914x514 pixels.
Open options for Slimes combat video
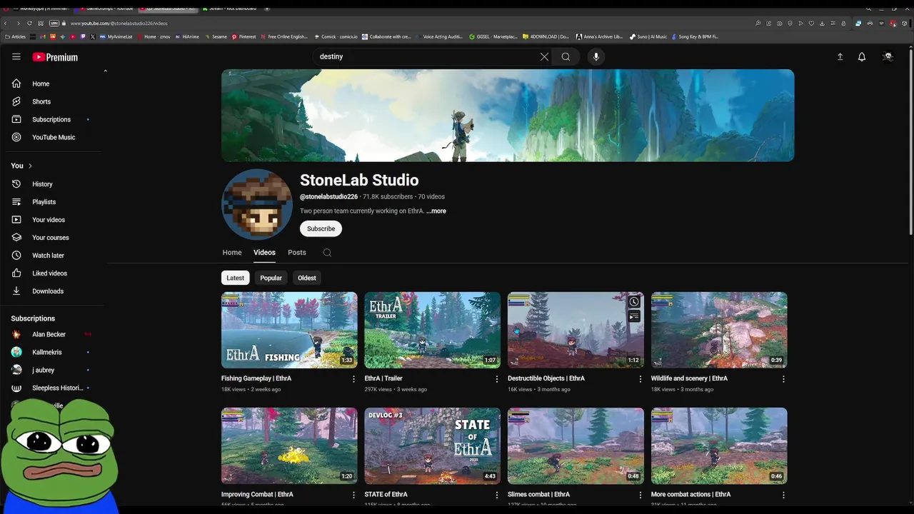point(640,495)
